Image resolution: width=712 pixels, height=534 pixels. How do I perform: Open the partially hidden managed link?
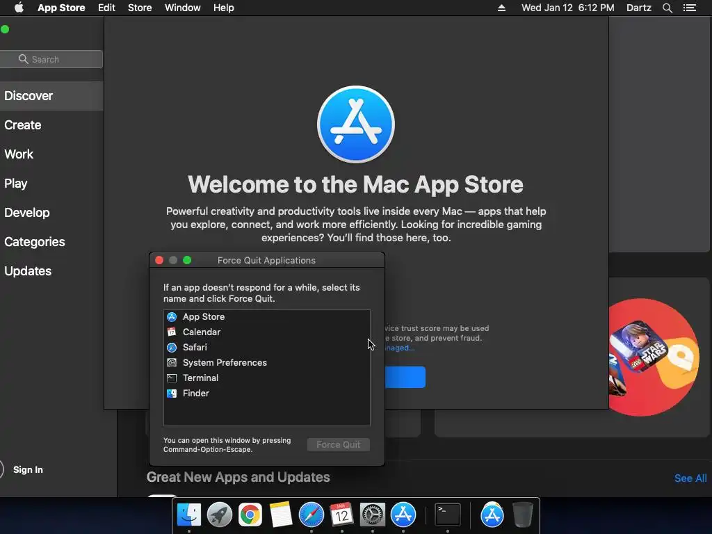coord(400,348)
